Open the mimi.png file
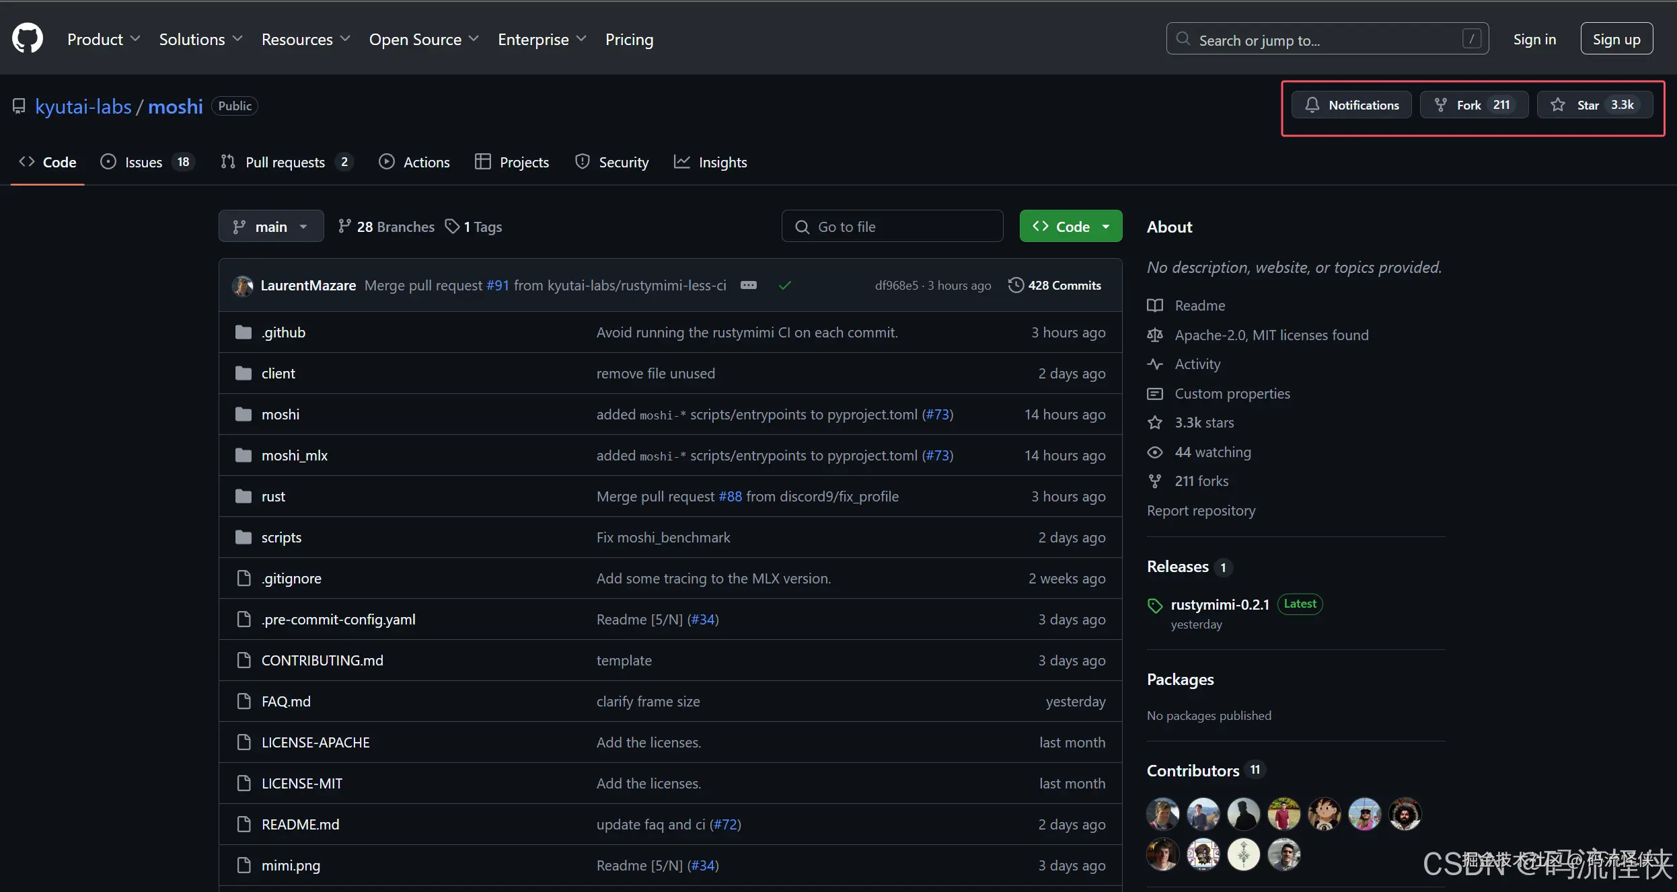Image resolution: width=1677 pixels, height=892 pixels. 291,865
